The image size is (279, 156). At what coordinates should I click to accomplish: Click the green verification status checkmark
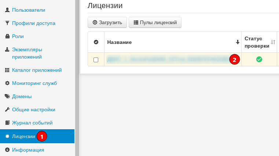259,59
